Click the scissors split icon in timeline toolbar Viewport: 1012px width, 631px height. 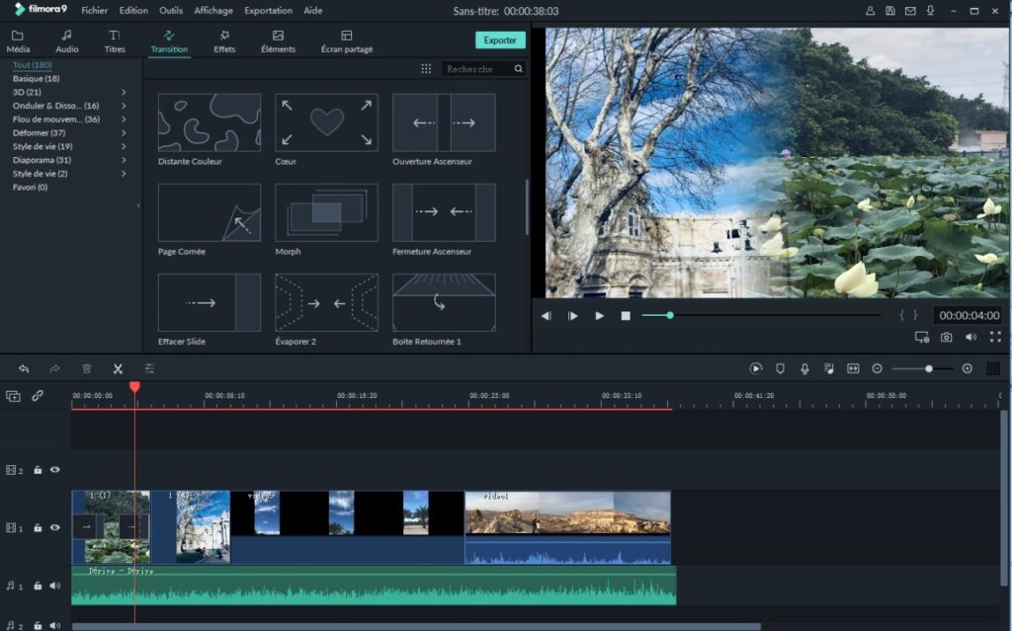point(118,369)
